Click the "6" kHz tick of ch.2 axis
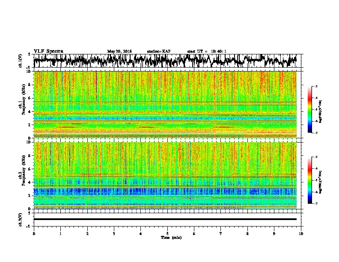The image size is (339, 262). point(30,169)
